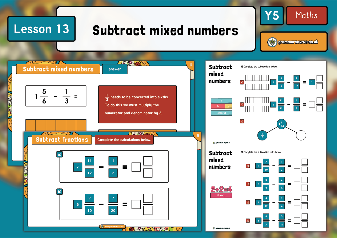The height and width of the screenshot is (238, 337).
Task: Click the 5/6 circle in the part-whole model
Action: (262, 135)
